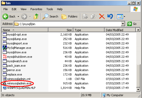Select the pack_isam.exe file icon
This screenshot has width=142, height=98.
[5, 66]
